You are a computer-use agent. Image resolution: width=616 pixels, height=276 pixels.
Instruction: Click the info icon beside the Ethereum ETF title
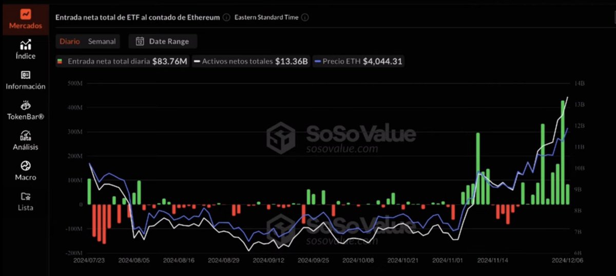226,17
